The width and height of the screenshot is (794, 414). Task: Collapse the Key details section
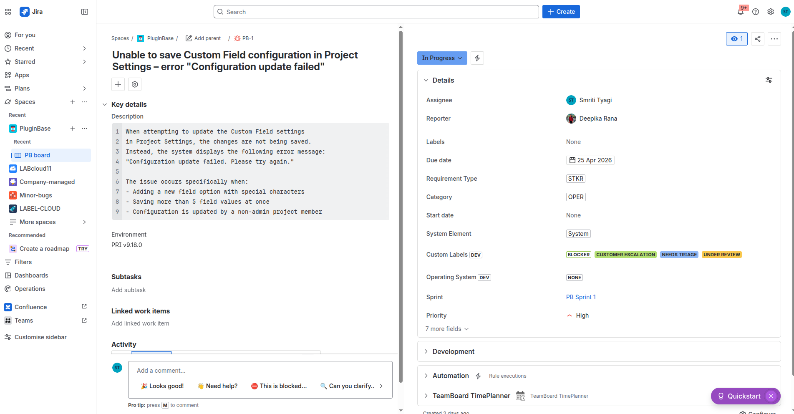click(105, 104)
